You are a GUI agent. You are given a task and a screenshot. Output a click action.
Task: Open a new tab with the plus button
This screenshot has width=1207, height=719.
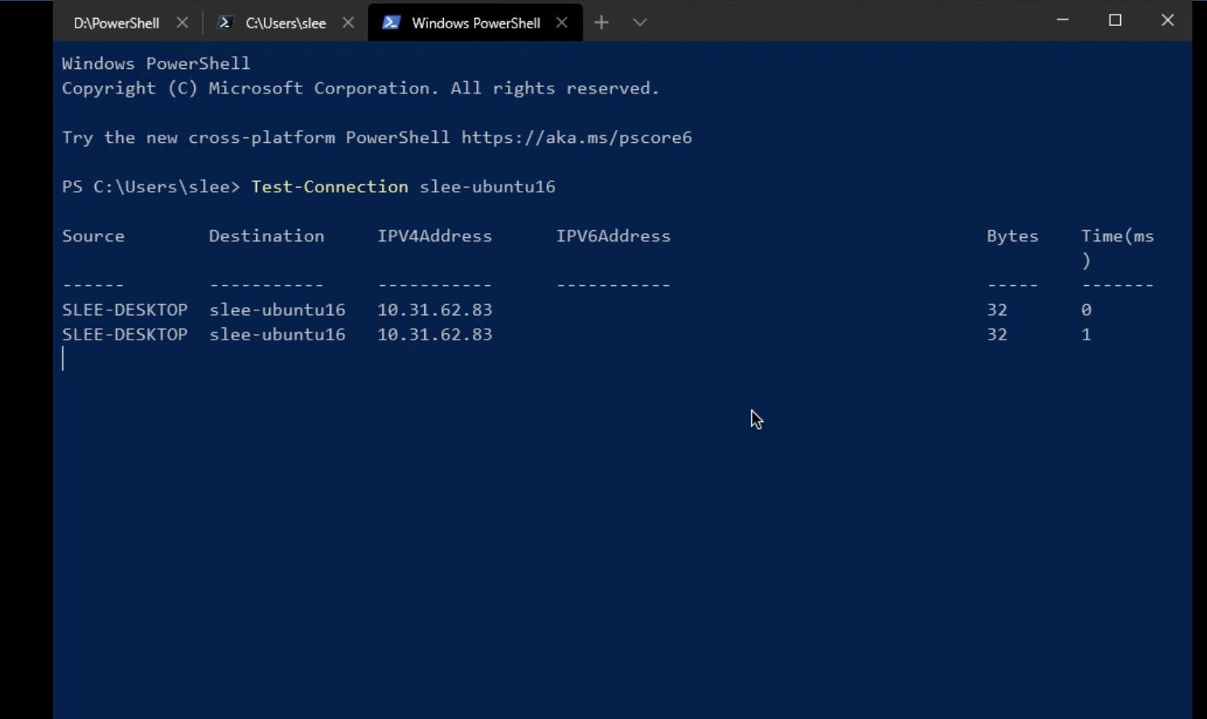601,23
